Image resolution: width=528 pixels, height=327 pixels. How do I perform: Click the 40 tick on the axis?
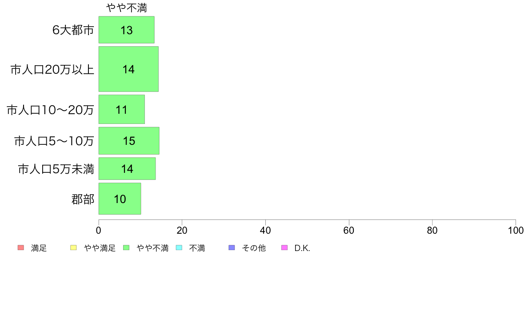point(265,230)
